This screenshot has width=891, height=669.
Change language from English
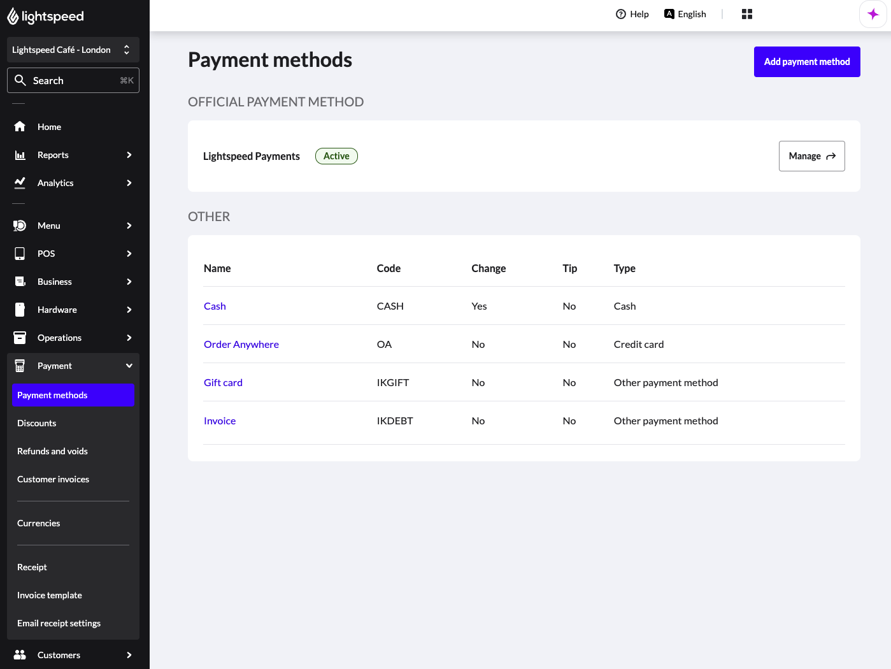pos(685,14)
